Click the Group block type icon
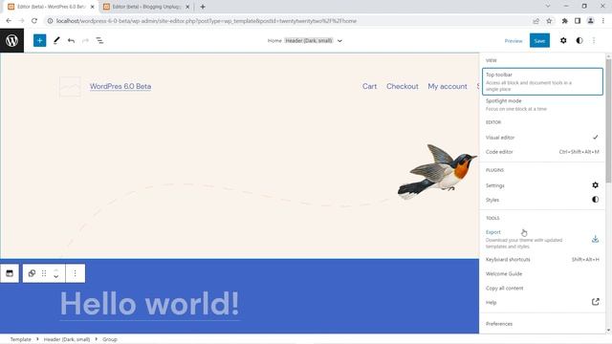612x344 pixels. pyautogui.click(x=32, y=273)
